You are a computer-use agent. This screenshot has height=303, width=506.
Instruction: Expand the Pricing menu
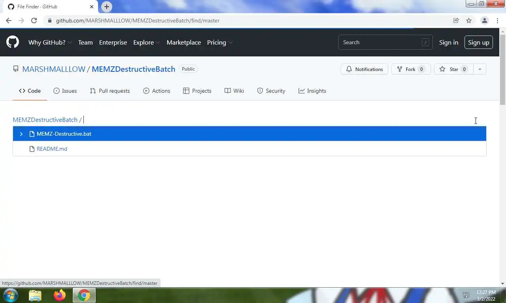tap(219, 42)
